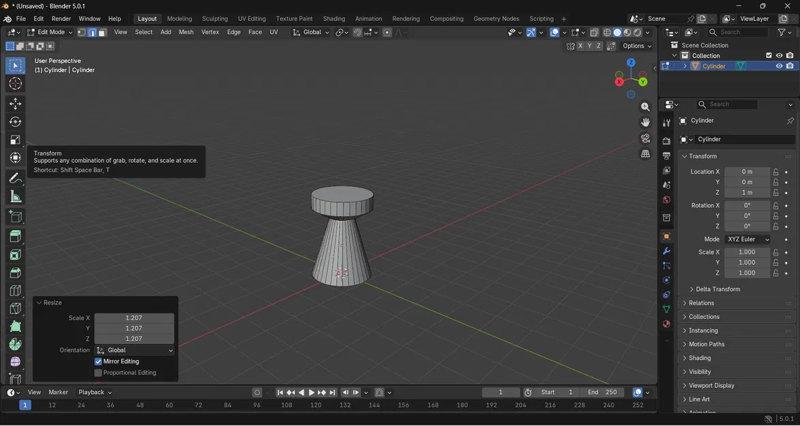Image resolution: width=800 pixels, height=426 pixels.
Task: Switch viewport to Wireframe shading
Action: click(x=607, y=32)
